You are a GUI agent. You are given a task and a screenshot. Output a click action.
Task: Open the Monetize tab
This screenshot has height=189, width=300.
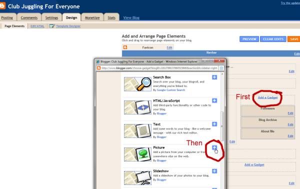point(92,17)
